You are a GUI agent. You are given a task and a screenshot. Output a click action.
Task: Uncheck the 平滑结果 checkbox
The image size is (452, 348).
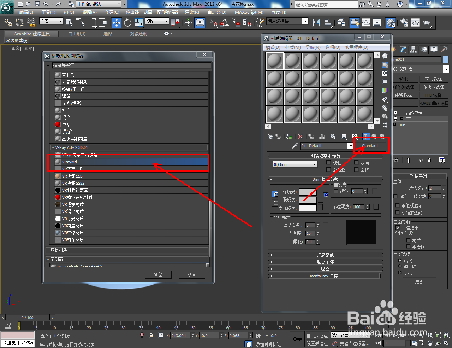(x=398, y=228)
